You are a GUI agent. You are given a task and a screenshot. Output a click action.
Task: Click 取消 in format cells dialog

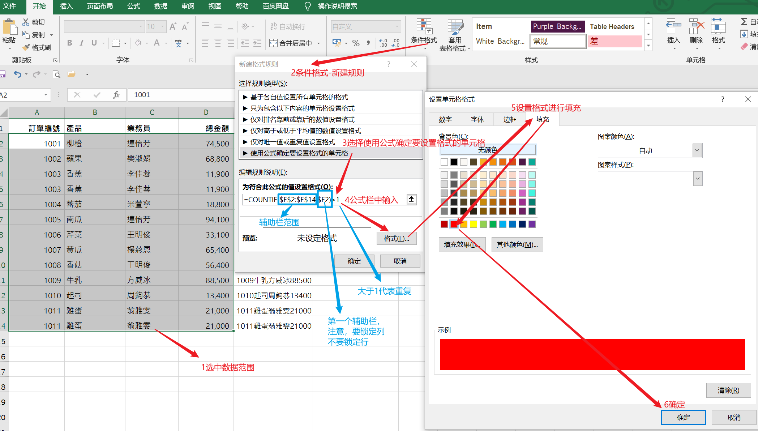734,417
